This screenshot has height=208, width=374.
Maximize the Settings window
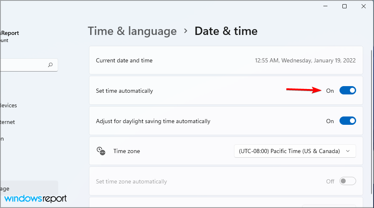click(344, 6)
